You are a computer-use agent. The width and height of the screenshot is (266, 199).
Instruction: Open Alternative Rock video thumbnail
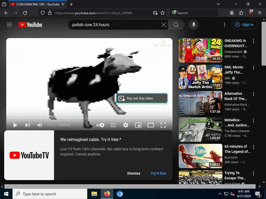[x=201, y=103]
